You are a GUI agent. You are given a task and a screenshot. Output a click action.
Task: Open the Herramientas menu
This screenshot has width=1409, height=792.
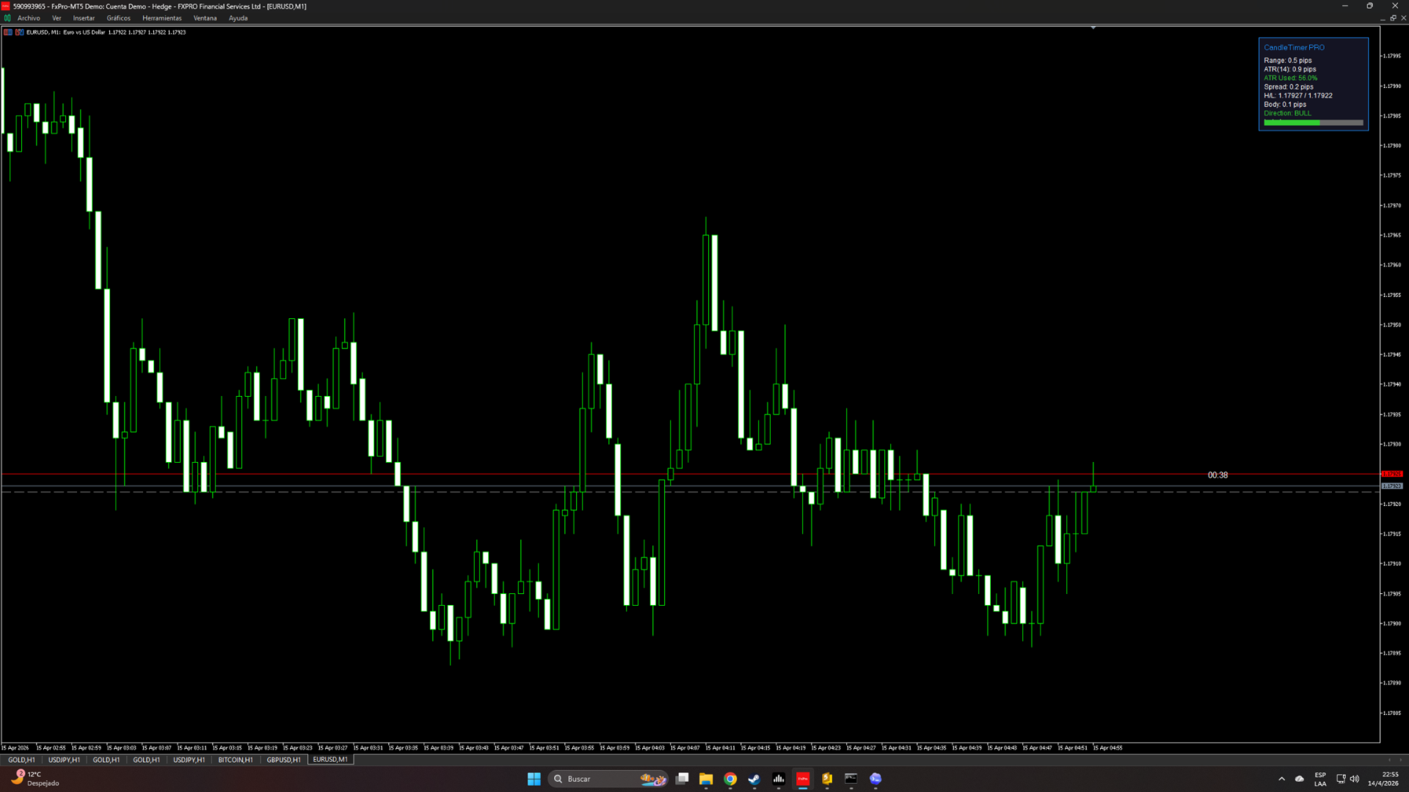(161, 18)
